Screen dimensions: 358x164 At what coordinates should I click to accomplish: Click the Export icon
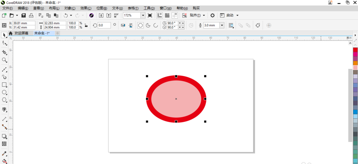pos(109,15)
